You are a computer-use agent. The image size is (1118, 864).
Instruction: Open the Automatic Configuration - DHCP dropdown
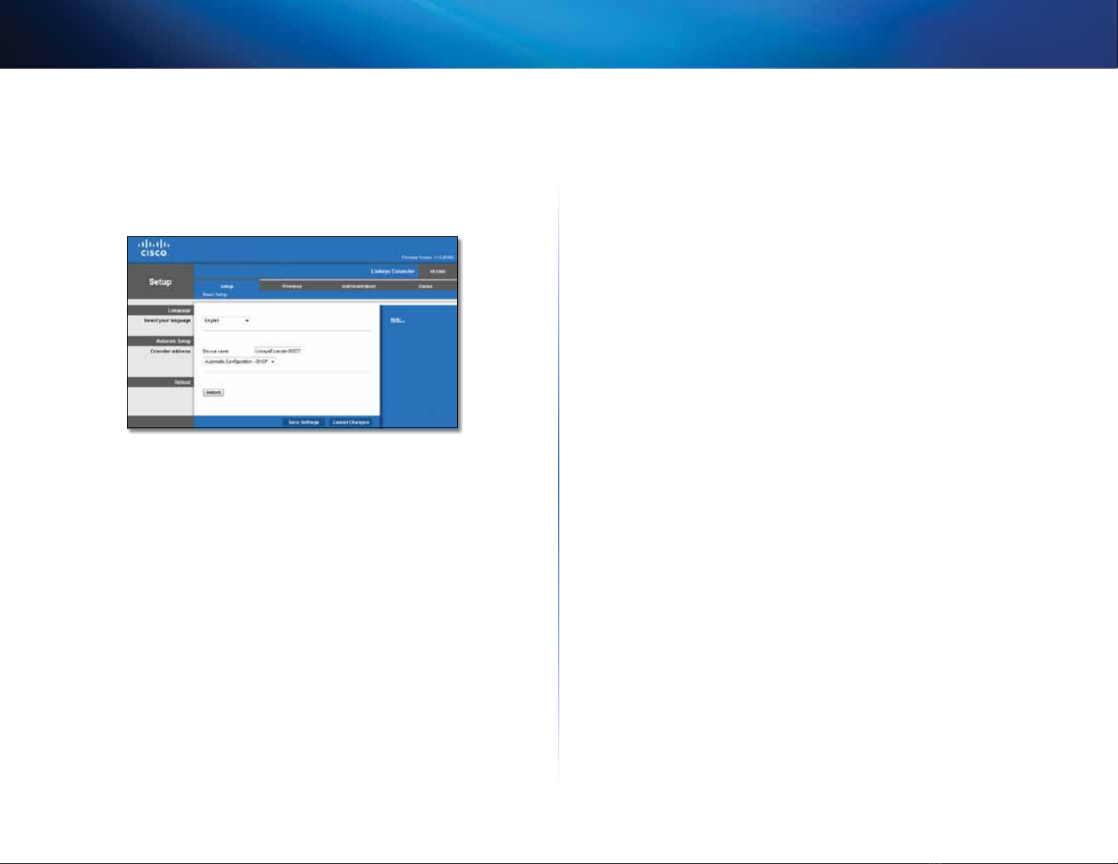pos(239,362)
